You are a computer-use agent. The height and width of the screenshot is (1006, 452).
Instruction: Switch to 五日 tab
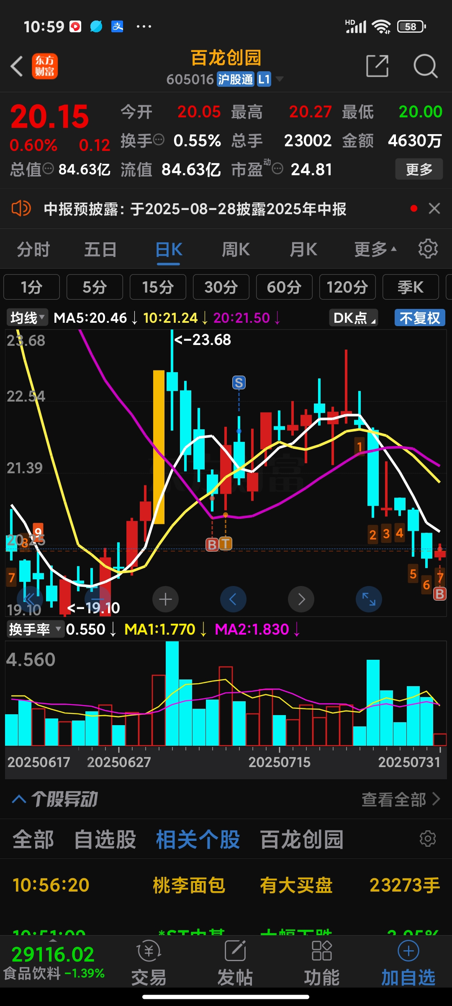100,249
